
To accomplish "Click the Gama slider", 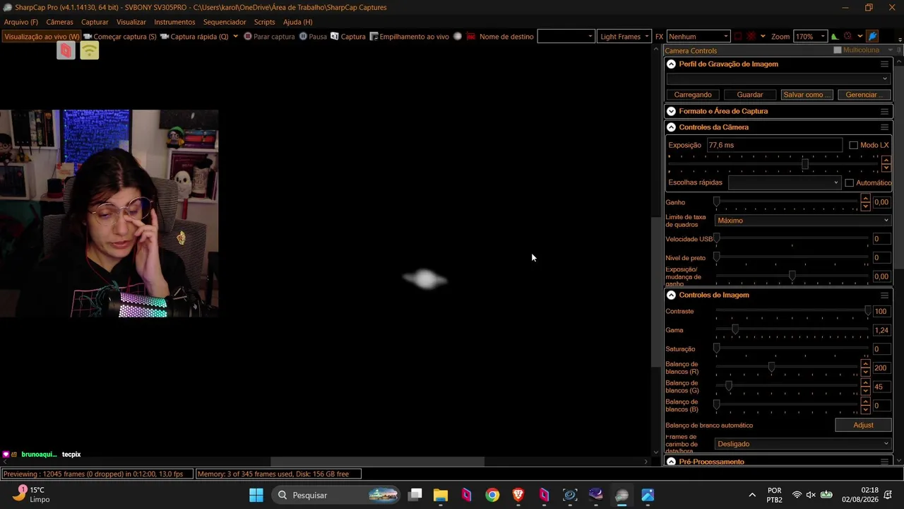I will click(792, 330).
